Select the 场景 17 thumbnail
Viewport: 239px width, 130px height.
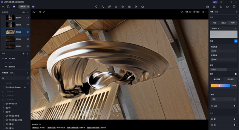(10, 18)
